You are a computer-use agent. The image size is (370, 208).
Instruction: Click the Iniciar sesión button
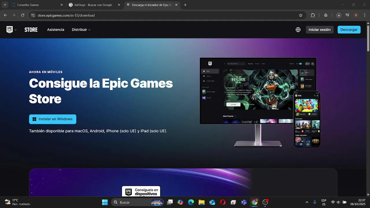320,30
